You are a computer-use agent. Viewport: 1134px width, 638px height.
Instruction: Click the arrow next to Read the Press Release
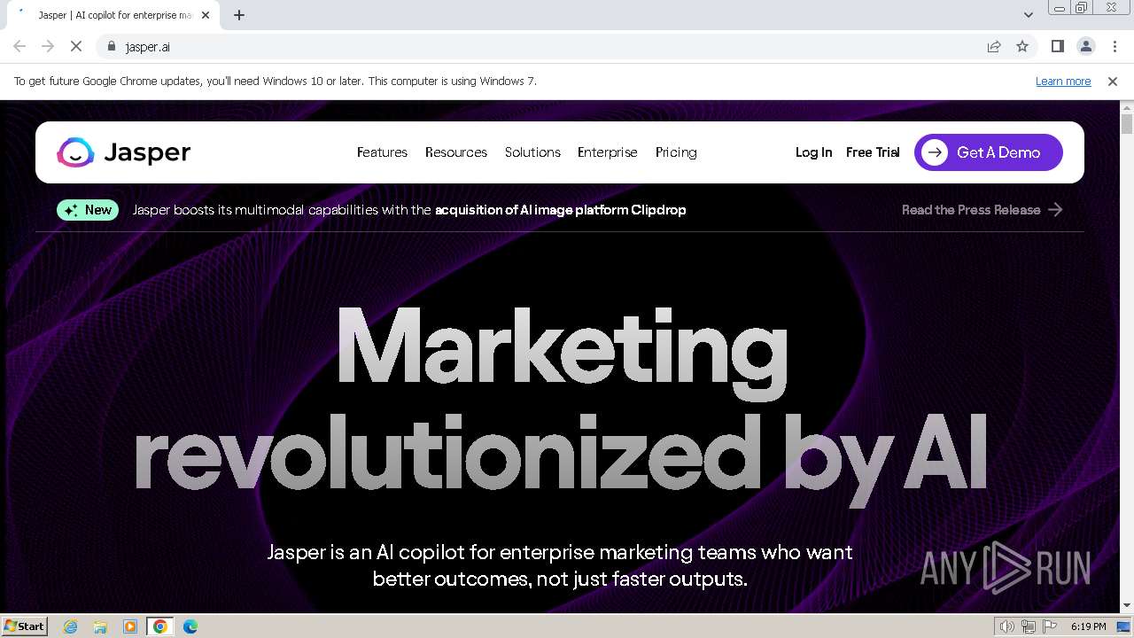pyautogui.click(x=1055, y=210)
